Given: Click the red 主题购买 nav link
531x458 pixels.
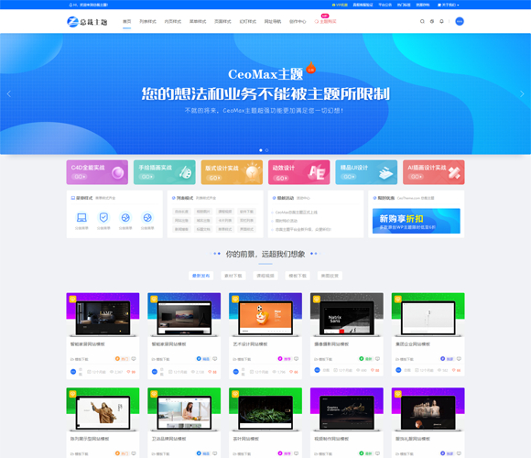Looking at the screenshot, I should coord(325,21).
